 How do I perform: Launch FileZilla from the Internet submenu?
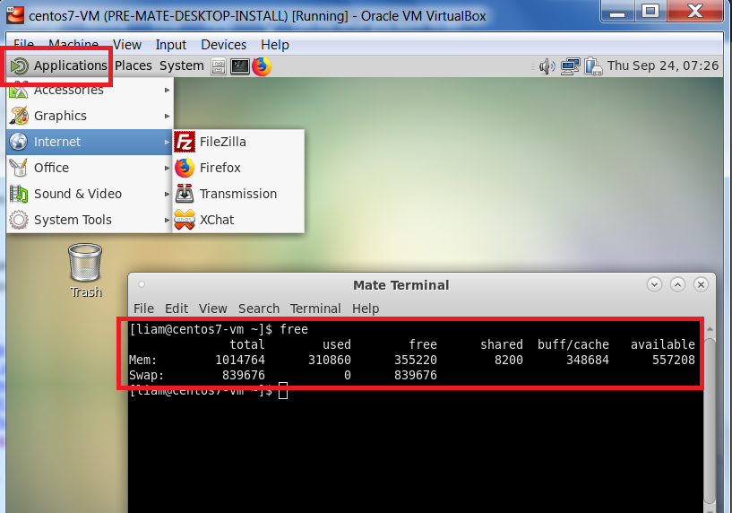point(222,142)
